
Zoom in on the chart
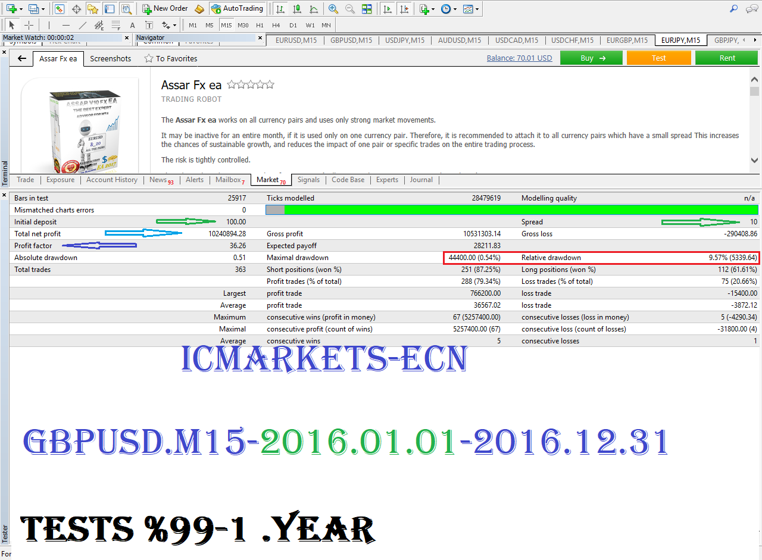pyautogui.click(x=333, y=9)
